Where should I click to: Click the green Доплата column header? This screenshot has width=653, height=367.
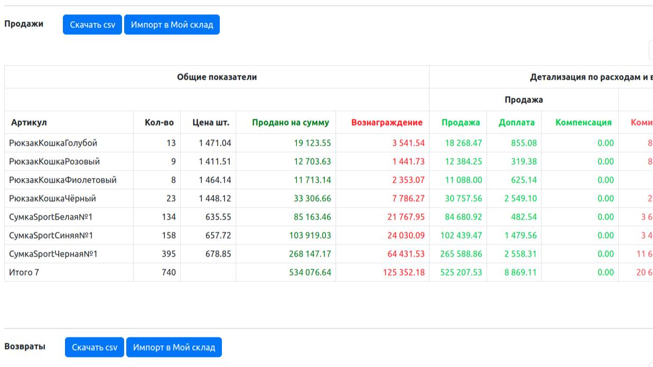[x=516, y=123]
